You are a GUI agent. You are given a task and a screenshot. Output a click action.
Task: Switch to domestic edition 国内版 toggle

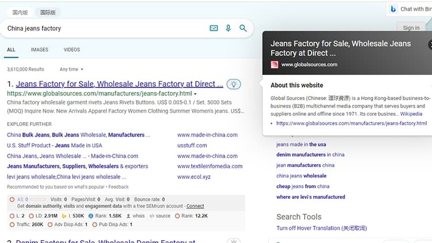pyautogui.click(x=20, y=13)
